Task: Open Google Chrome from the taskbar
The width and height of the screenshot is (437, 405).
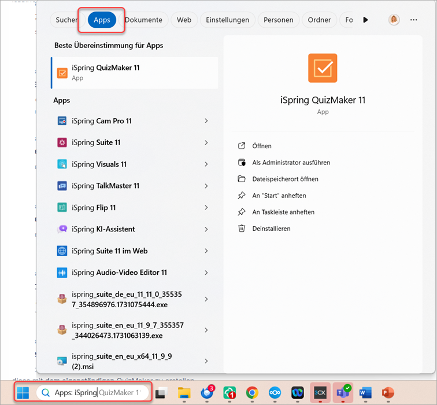Action: (x=251, y=393)
